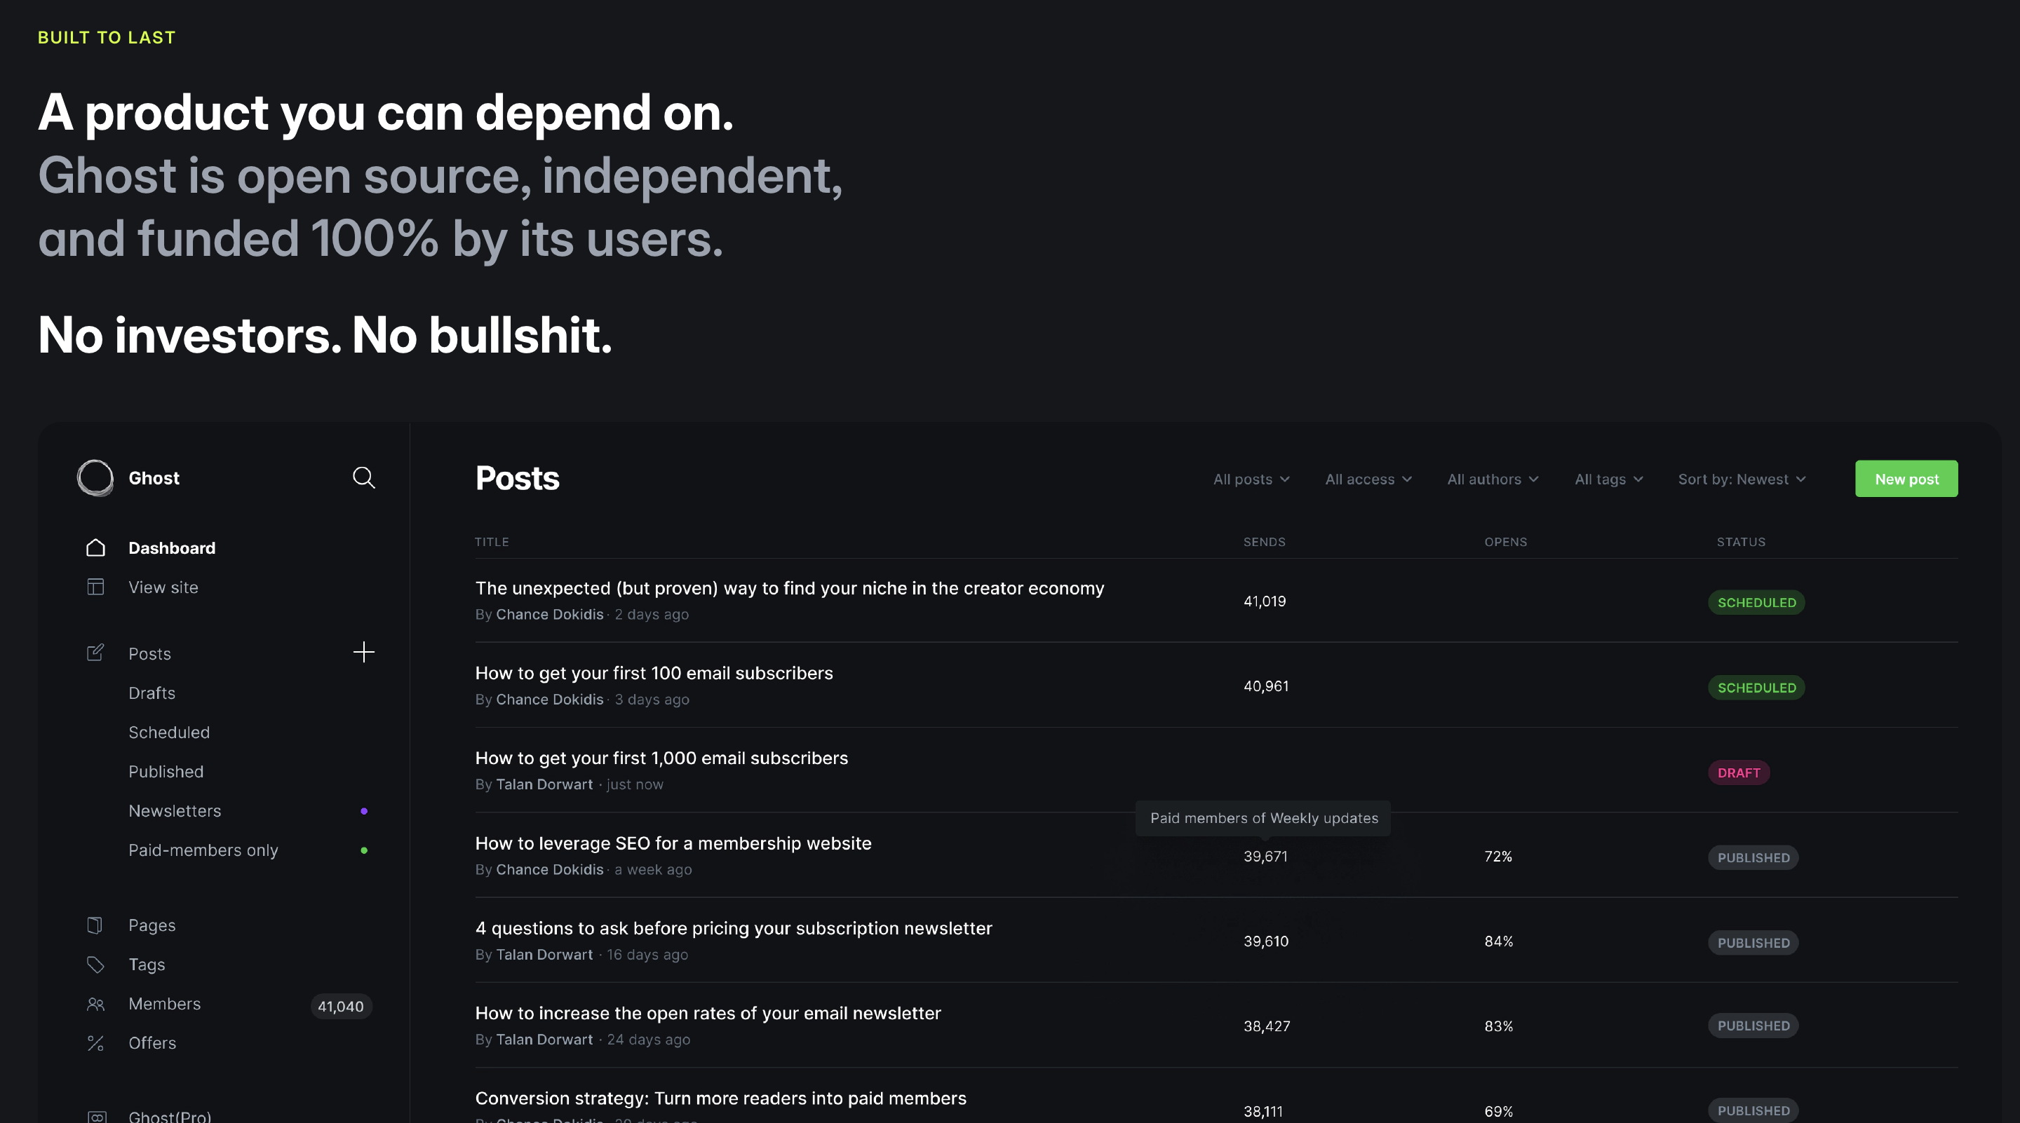Expand the All posts filter dropdown
Screen dimensions: 2020x1123
1251,479
